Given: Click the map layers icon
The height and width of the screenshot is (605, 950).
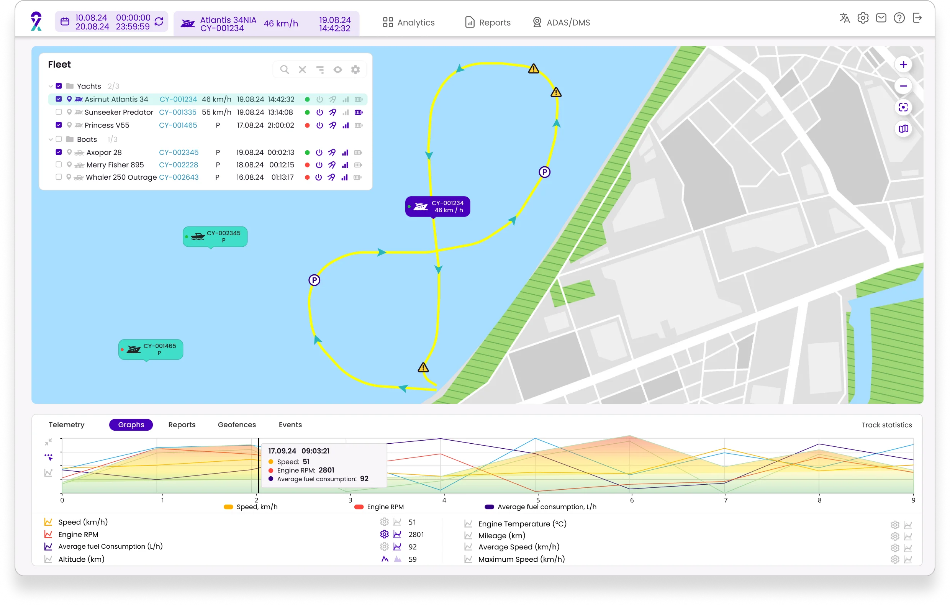Looking at the screenshot, I should [x=903, y=129].
